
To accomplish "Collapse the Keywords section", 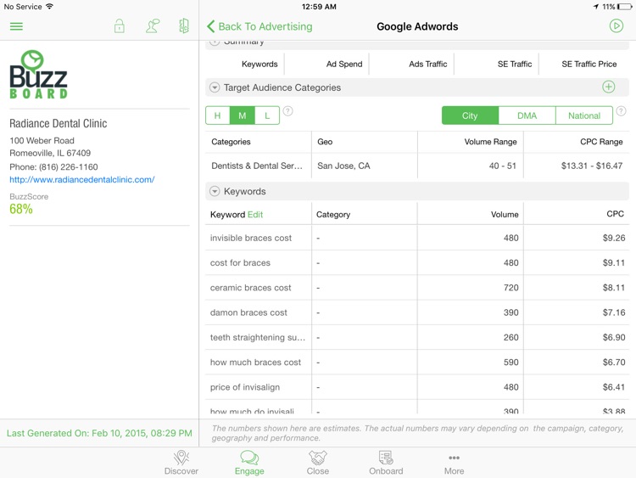I will click(x=215, y=191).
